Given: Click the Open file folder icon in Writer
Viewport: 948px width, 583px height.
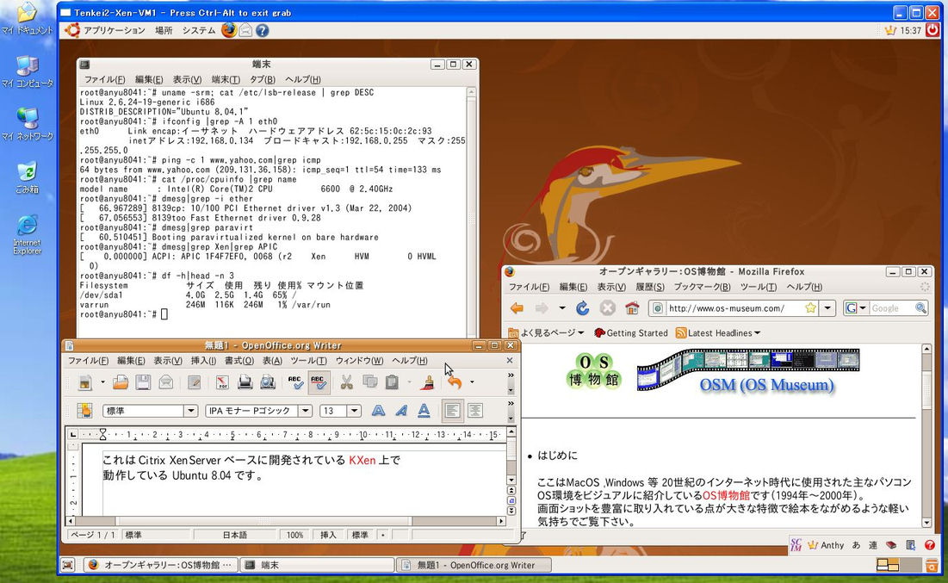Looking at the screenshot, I should click(121, 382).
